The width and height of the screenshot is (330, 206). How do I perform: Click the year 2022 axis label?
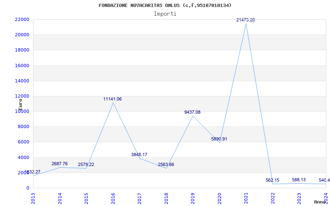pyautogui.click(x=273, y=198)
